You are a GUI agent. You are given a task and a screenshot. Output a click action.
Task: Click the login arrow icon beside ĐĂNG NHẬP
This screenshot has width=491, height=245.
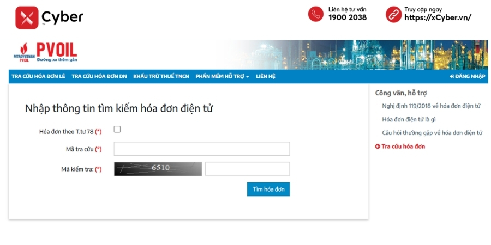pyautogui.click(x=452, y=76)
